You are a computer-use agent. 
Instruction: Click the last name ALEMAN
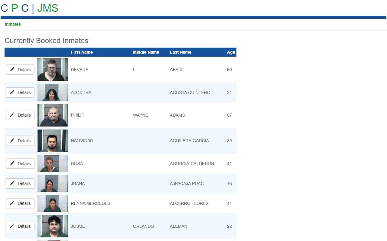[x=179, y=226]
